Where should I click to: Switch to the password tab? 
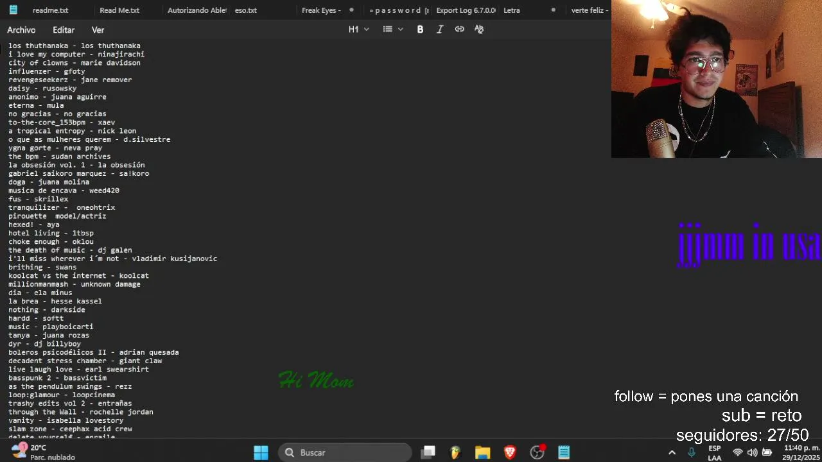click(x=399, y=10)
